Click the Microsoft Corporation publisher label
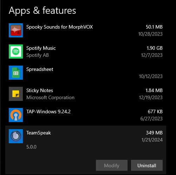Screen dimensions: 176x175 [50, 97]
